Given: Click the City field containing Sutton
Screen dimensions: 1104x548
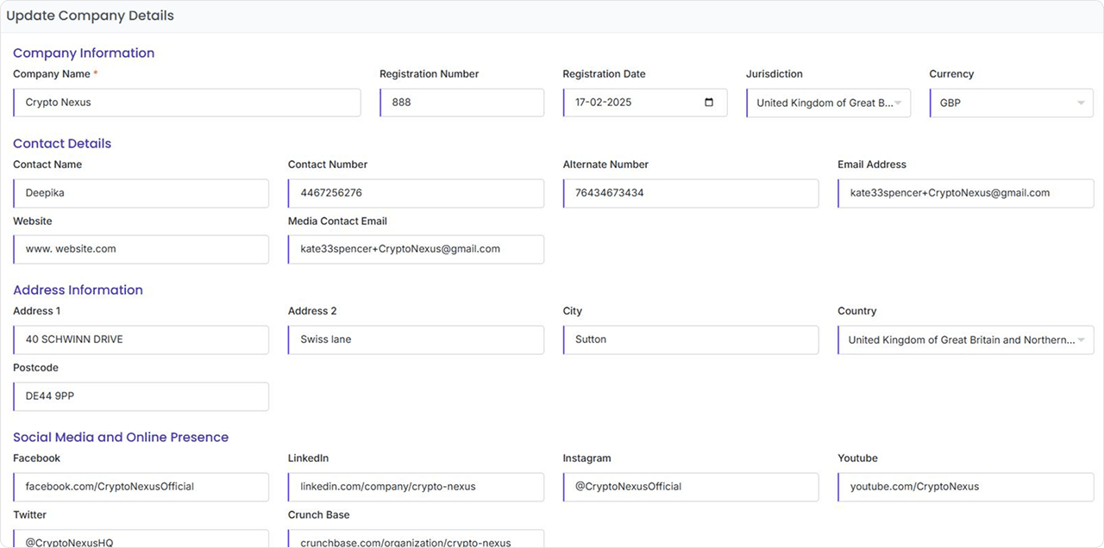Looking at the screenshot, I should click(x=690, y=339).
